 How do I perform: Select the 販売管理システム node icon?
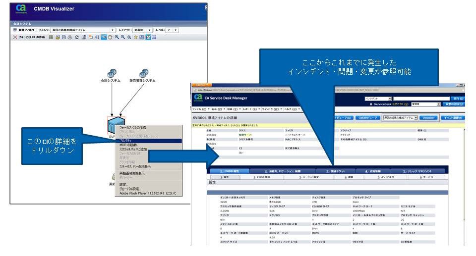(x=144, y=73)
